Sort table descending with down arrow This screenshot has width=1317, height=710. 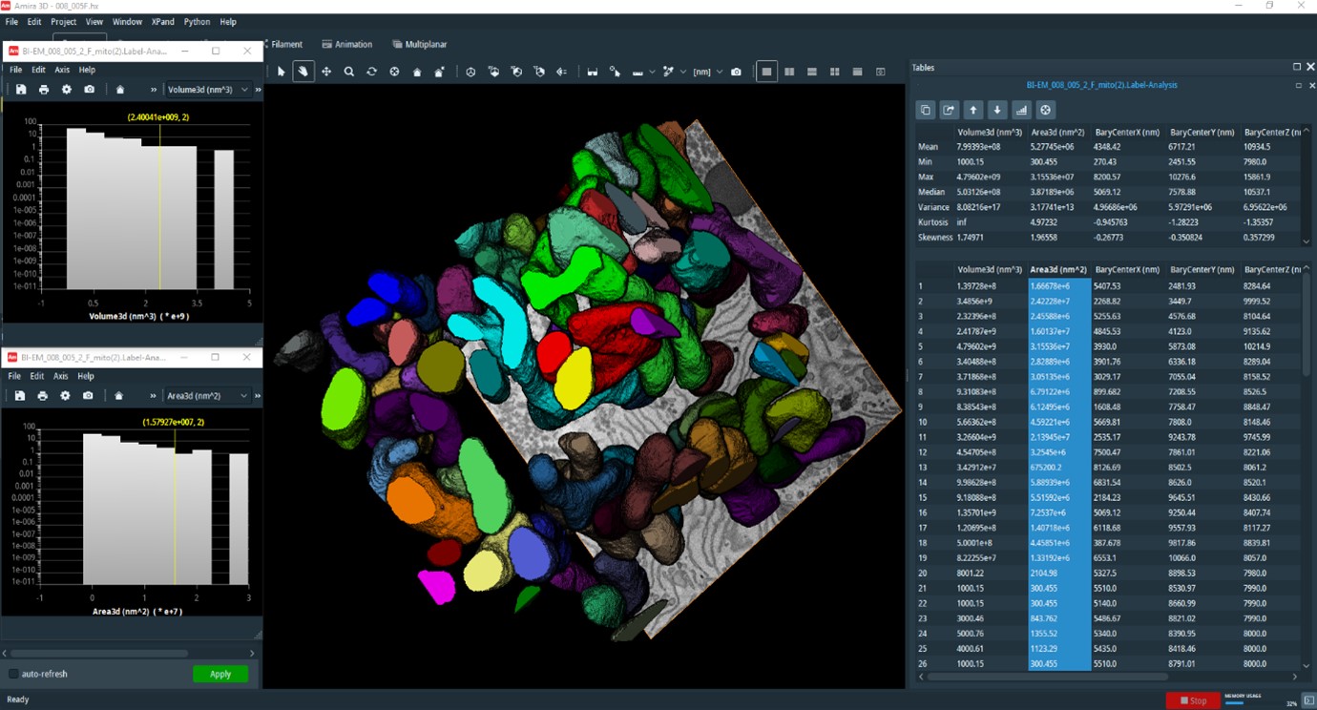coord(997,110)
